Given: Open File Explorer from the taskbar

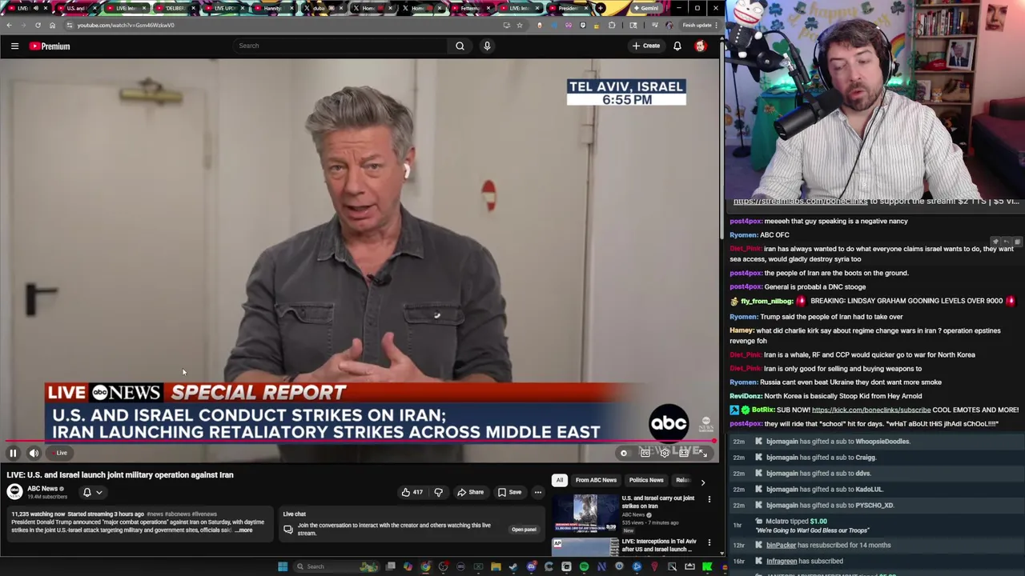Looking at the screenshot, I should pos(496,566).
